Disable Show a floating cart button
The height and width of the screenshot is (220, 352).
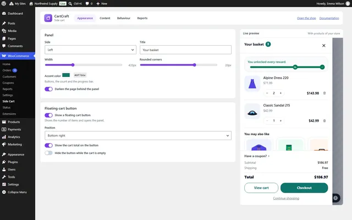[x=48, y=115]
